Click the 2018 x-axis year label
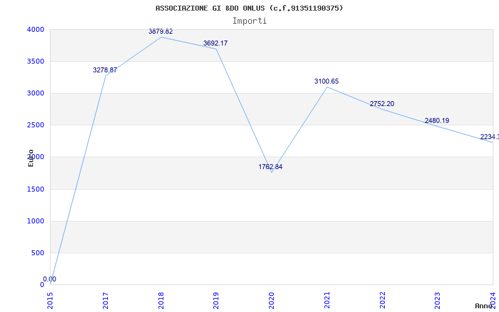 tap(161, 300)
